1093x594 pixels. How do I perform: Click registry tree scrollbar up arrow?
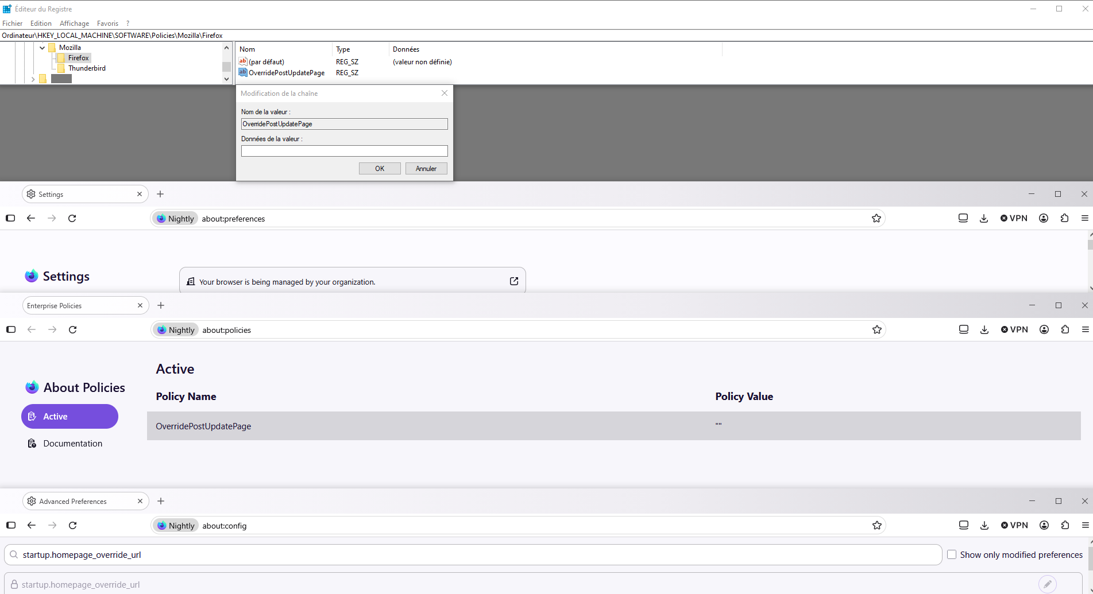pyautogui.click(x=226, y=48)
